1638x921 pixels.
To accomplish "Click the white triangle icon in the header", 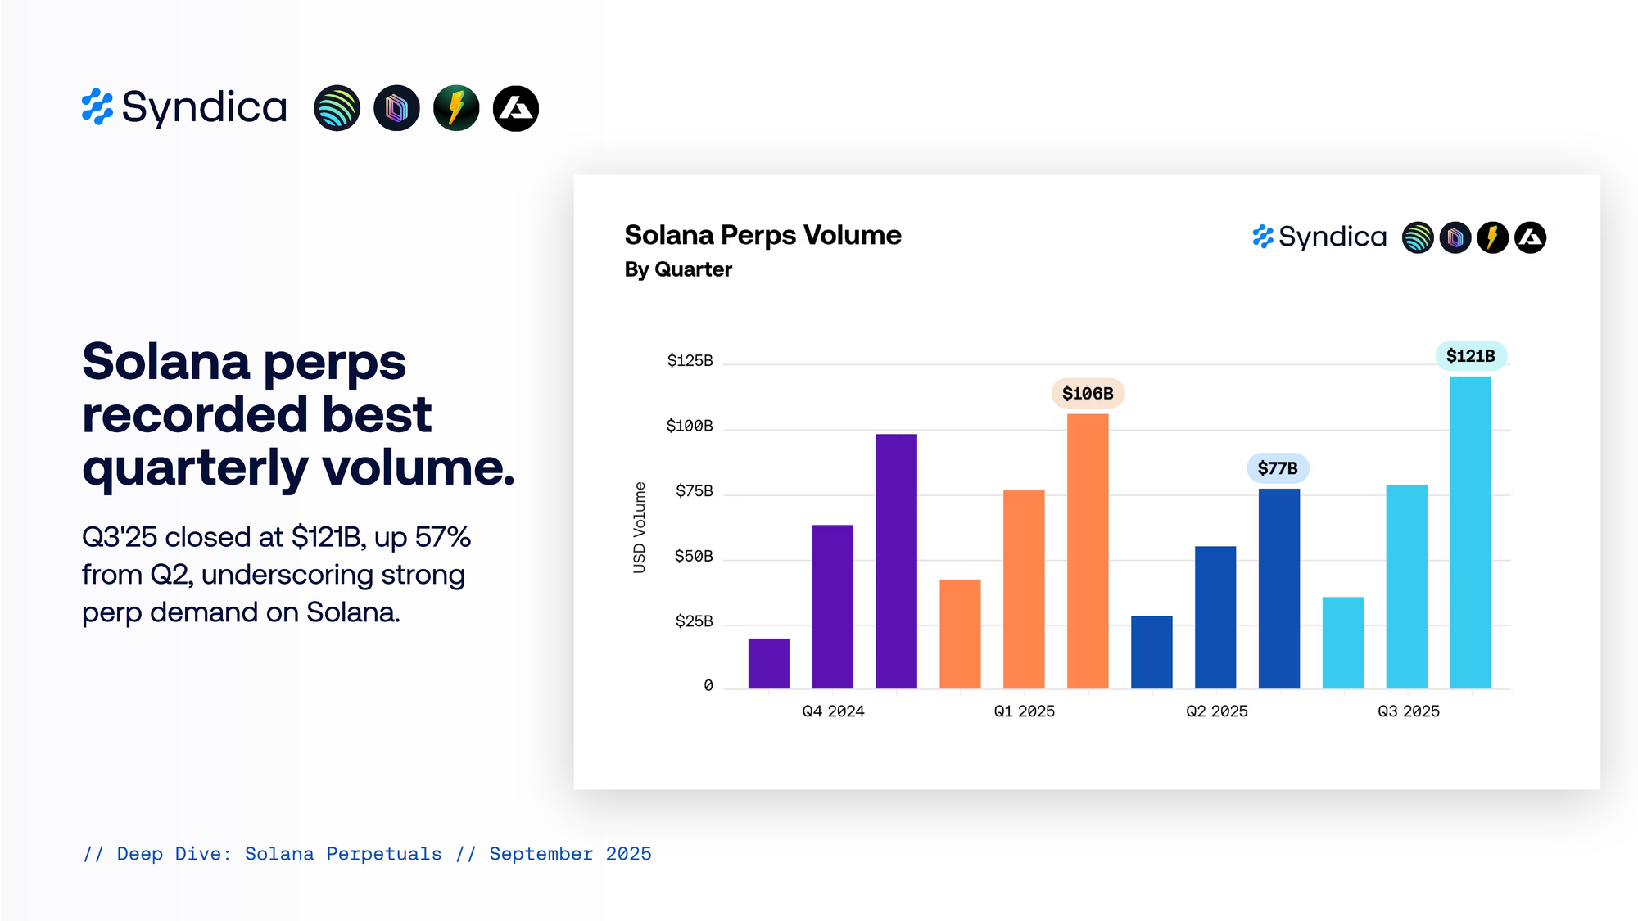I will pyautogui.click(x=516, y=108).
